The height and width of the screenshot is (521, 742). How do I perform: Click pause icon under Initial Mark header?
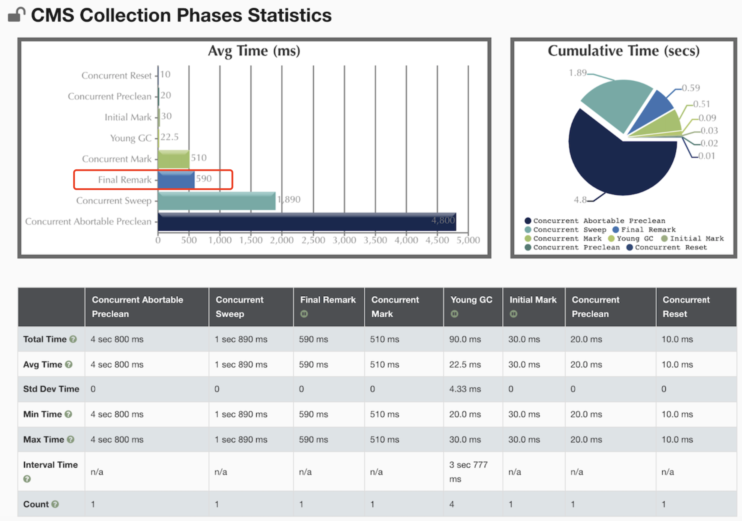513,314
